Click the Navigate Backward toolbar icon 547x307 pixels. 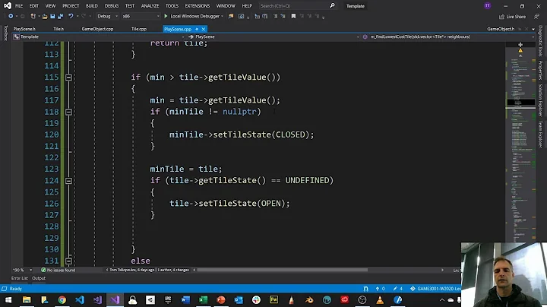point(11,16)
